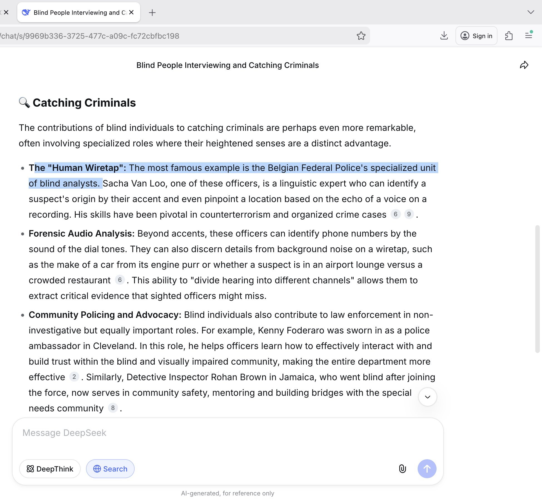Viewport: 542px width, 501px height.
Task: Open citation 8 after needs community
Action: pyautogui.click(x=113, y=408)
